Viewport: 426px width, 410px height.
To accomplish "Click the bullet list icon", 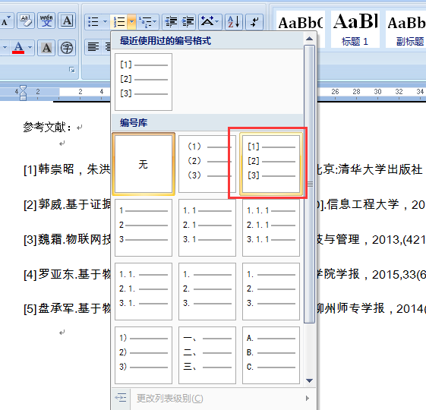I will (x=93, y=21).
